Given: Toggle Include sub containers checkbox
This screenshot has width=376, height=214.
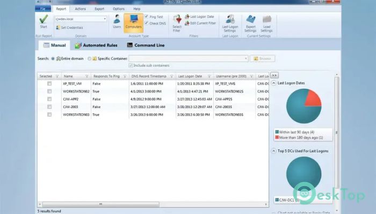Looking at the screenshot, I should [x=131, y=65].
